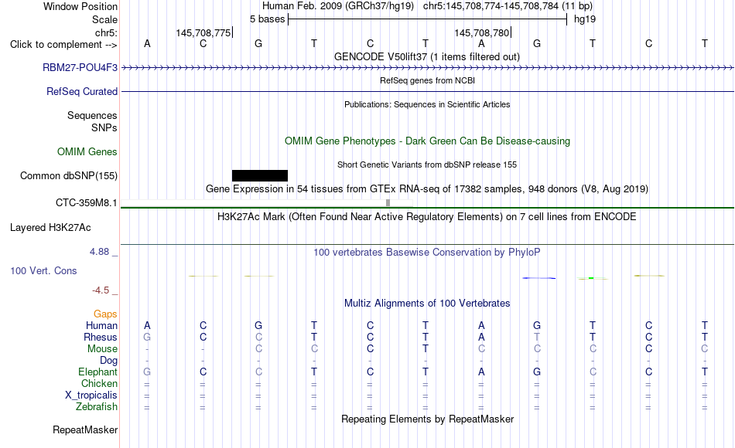The height and width of the screenshot is (448, 735).
Task: Click the gray GTEx expression marker
Action: [388, 202]
